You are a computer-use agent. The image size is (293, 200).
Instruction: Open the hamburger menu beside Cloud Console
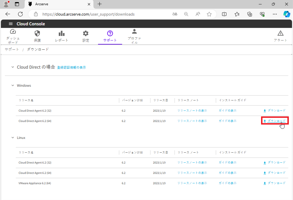click(x=11, y=24)
